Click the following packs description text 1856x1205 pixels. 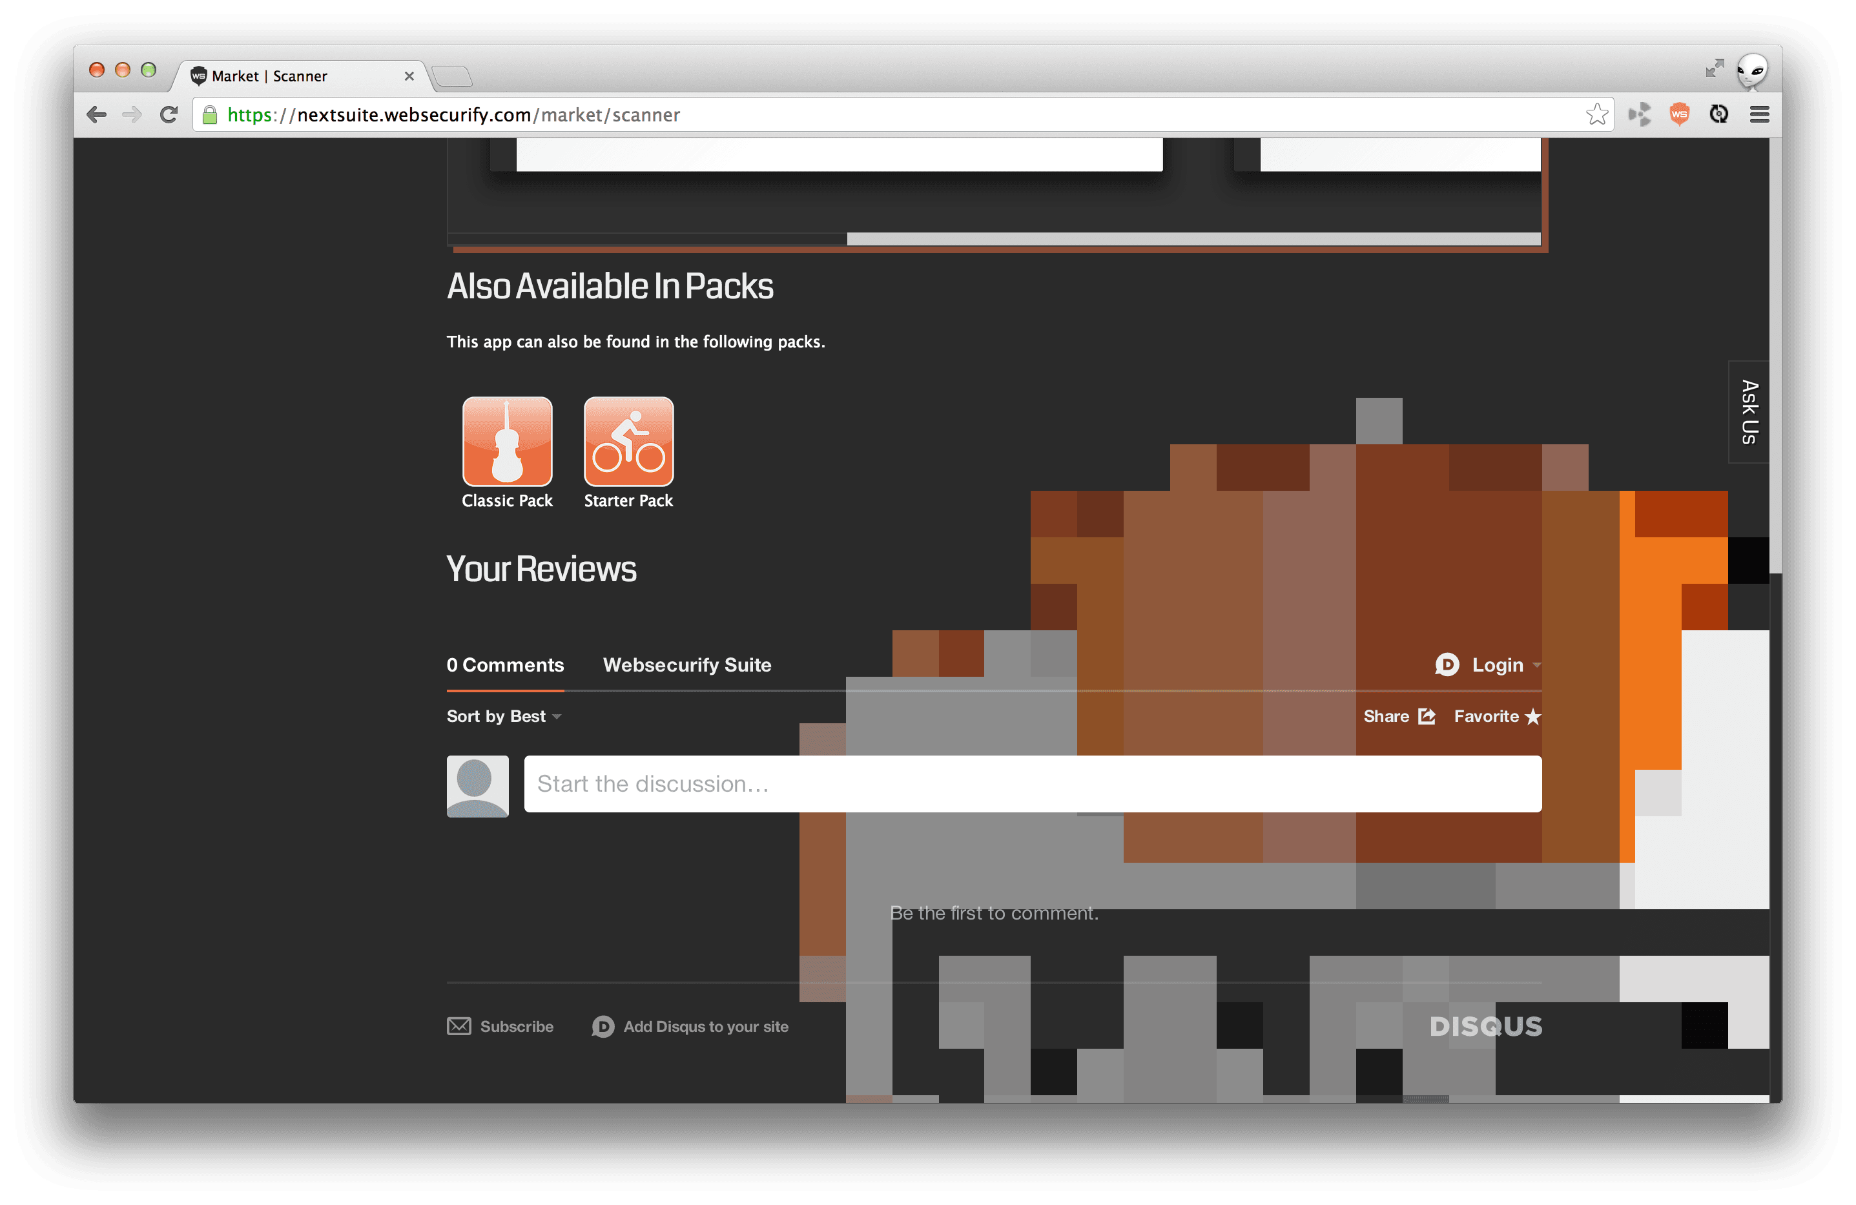click(x=635, y=342)
